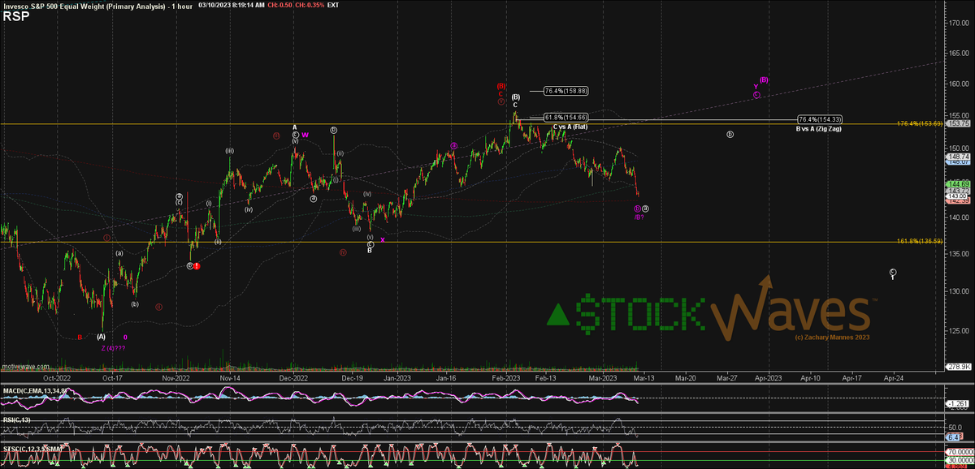
Task: Select the 76.4%(154.33) Fibonacci label
Action: click(x=819, y=119)
